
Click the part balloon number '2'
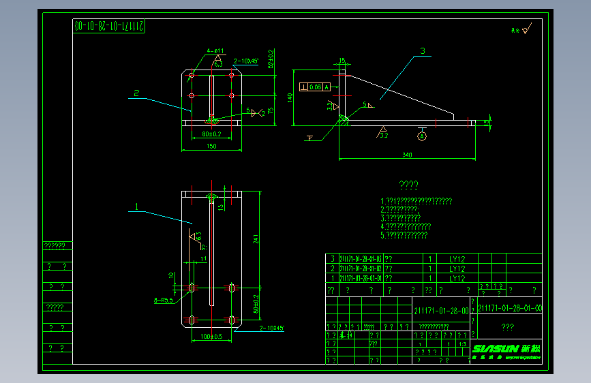(136, 93)
